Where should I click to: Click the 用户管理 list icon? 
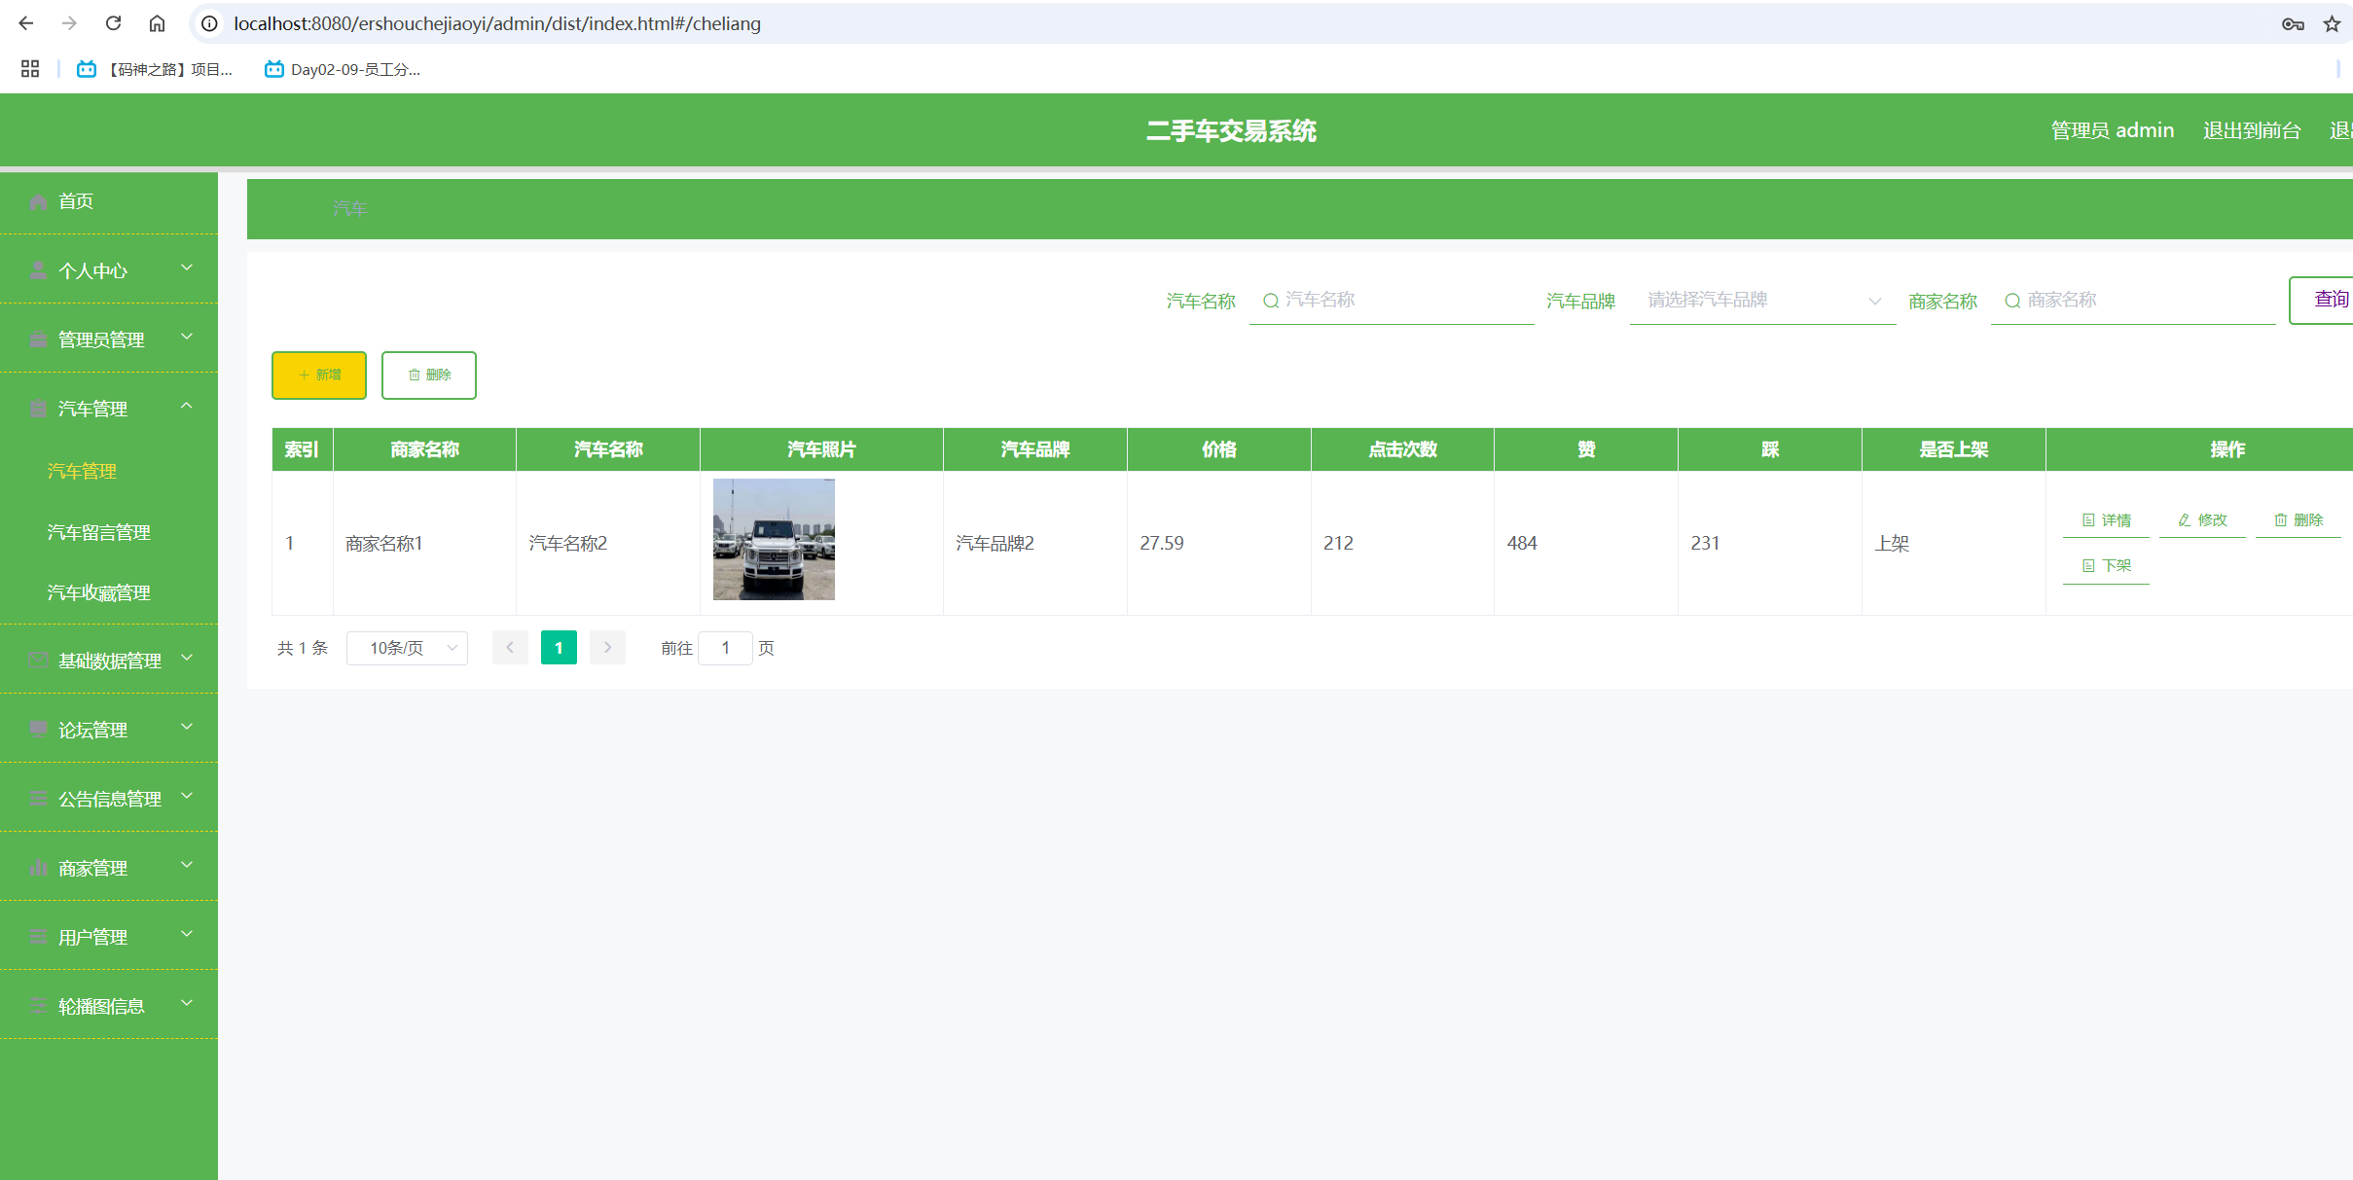[38, 937]
